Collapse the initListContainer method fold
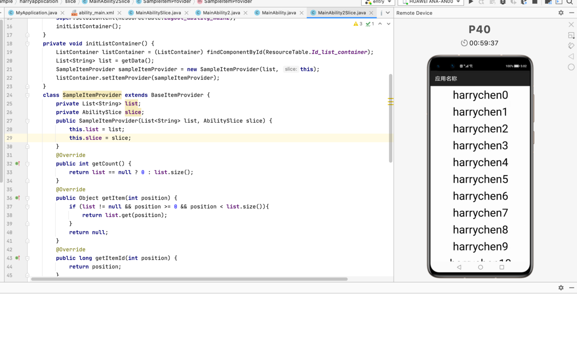Image resolution: width=577 pixels, height=340 pixels. (x=27, y=44)
